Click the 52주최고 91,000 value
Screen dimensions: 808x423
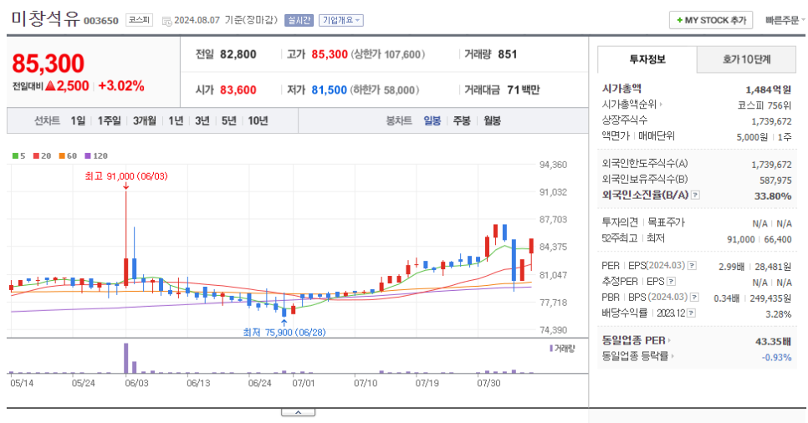tap(741, 239)
